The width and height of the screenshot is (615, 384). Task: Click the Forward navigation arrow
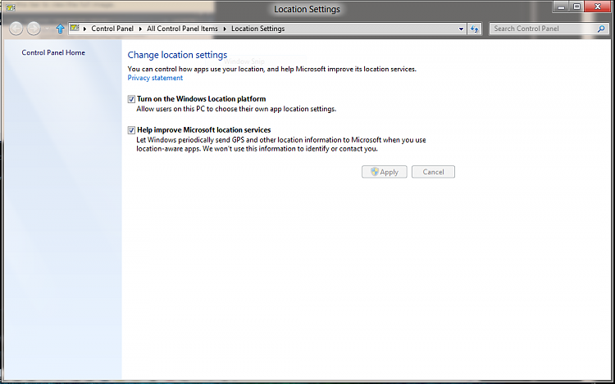[x=34, y=29]
